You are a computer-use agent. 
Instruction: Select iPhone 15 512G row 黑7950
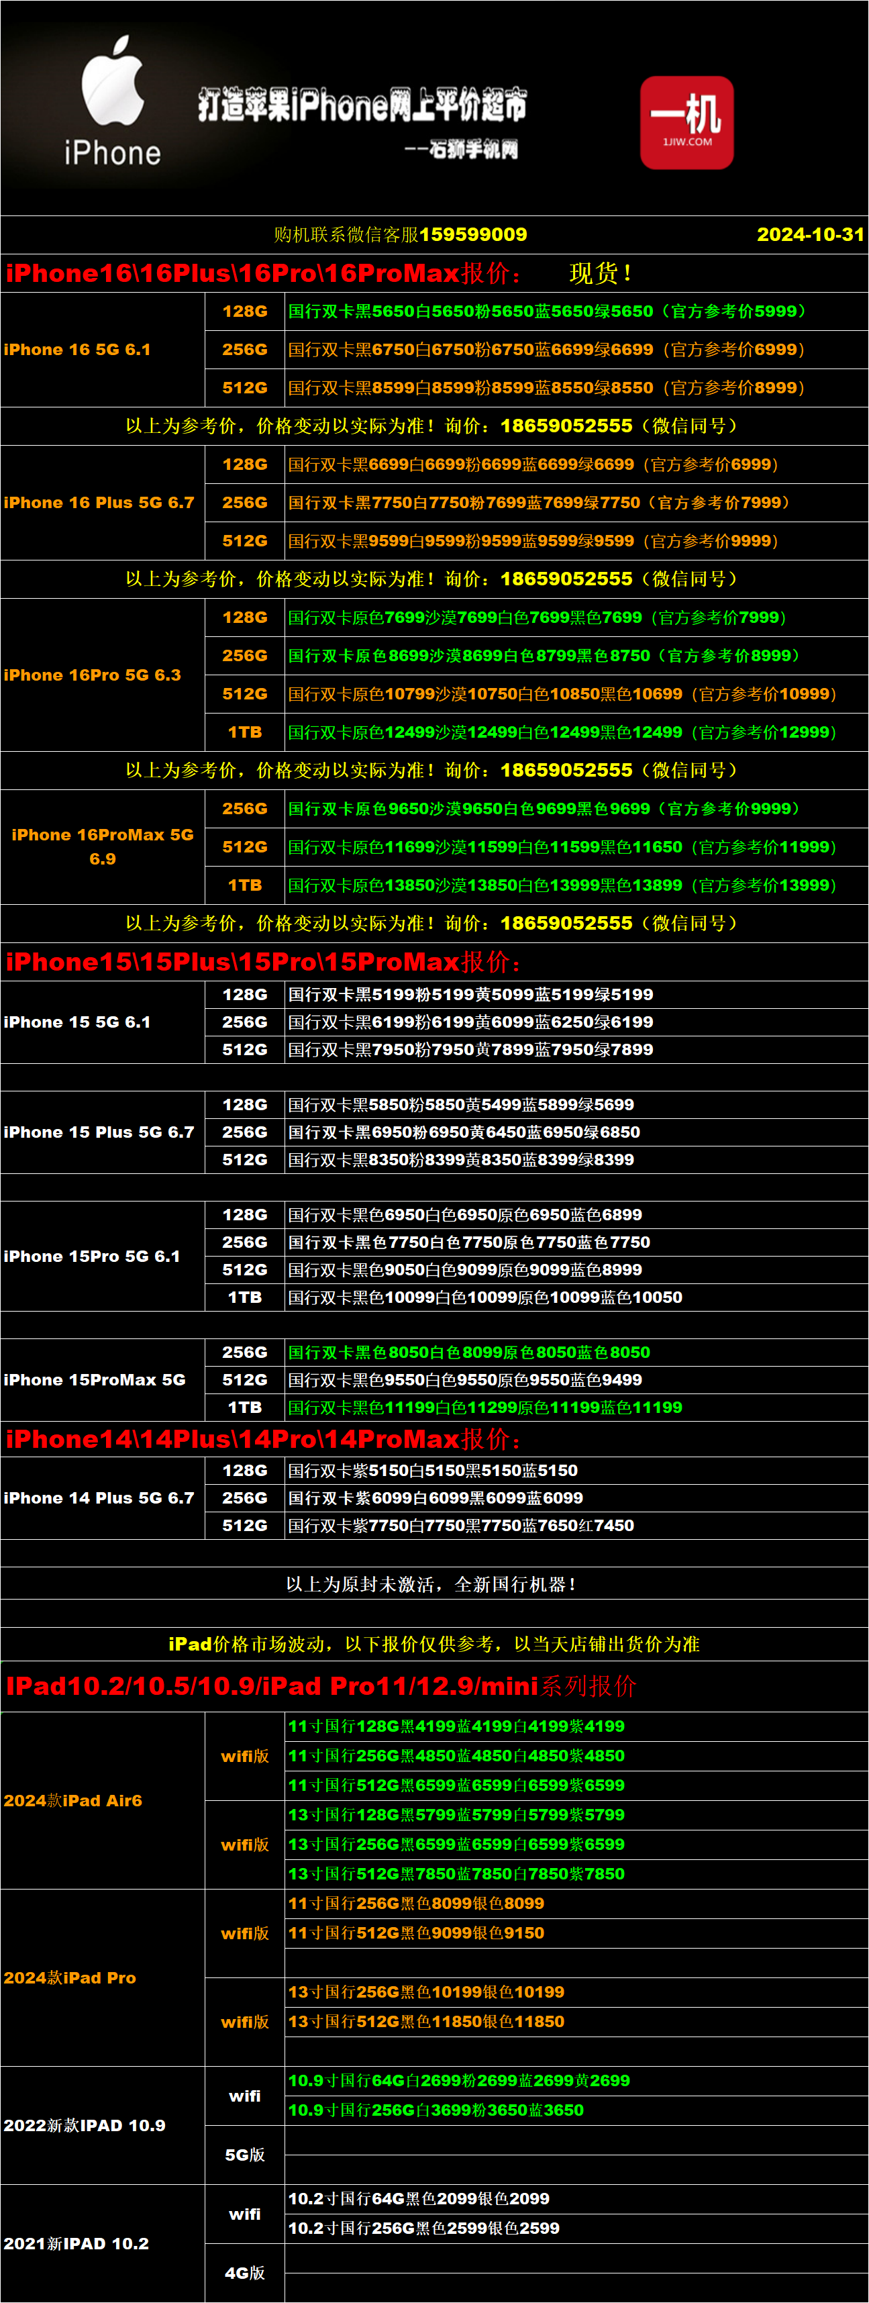(x=576, y=1050)
